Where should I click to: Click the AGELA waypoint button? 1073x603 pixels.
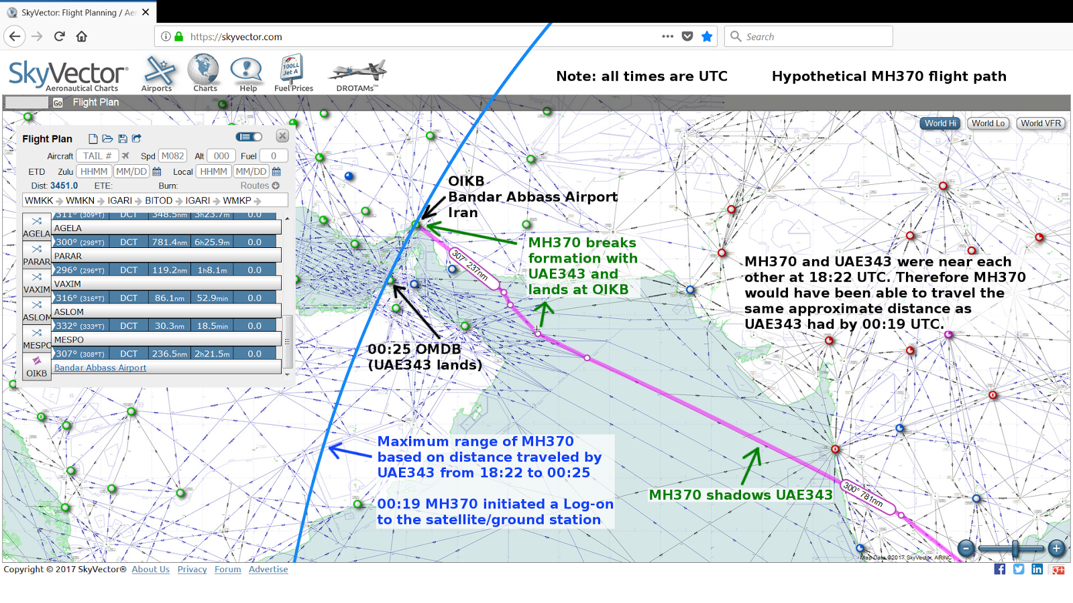coord(37,227)
